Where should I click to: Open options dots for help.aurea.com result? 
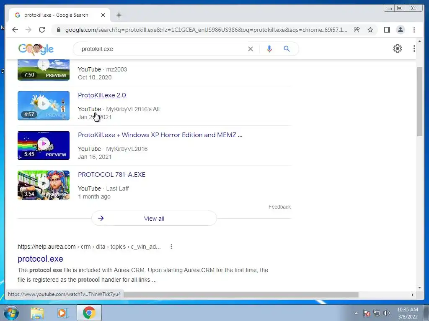tap(171, 247)
